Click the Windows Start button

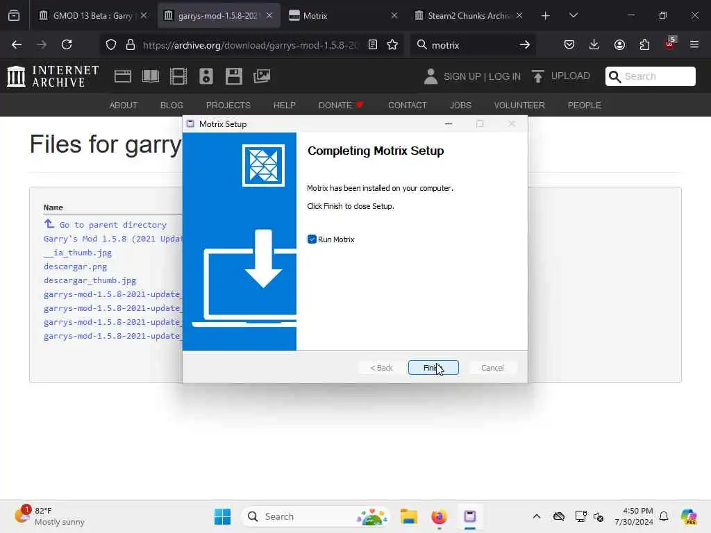[222, 516]
